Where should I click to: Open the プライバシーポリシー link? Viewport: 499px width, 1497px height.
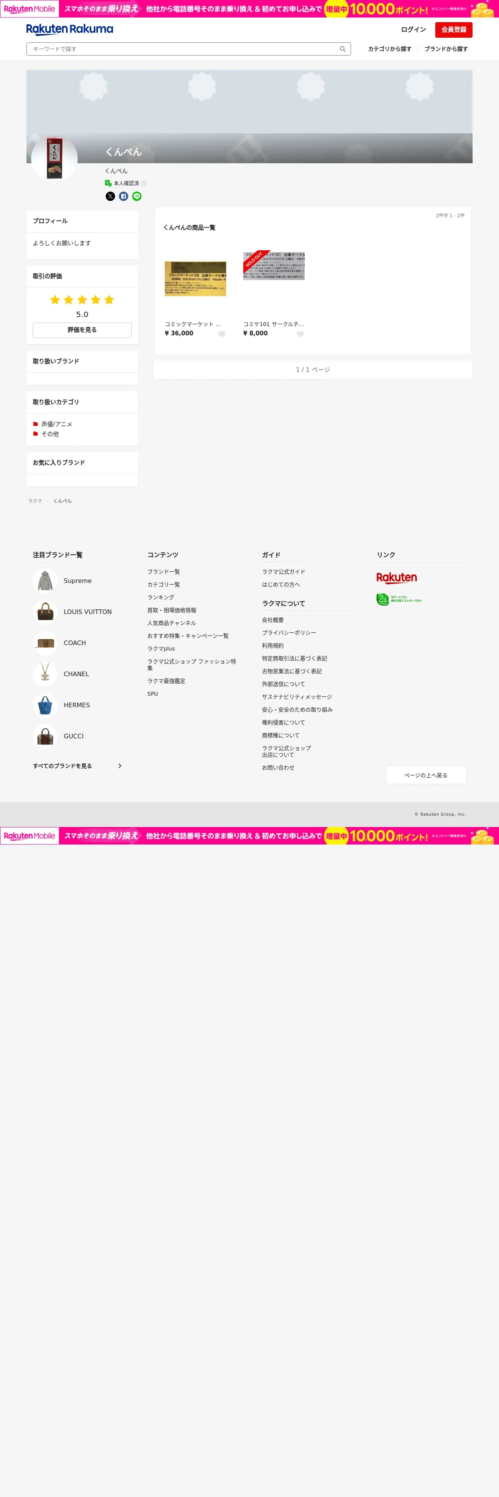(289, 633)
